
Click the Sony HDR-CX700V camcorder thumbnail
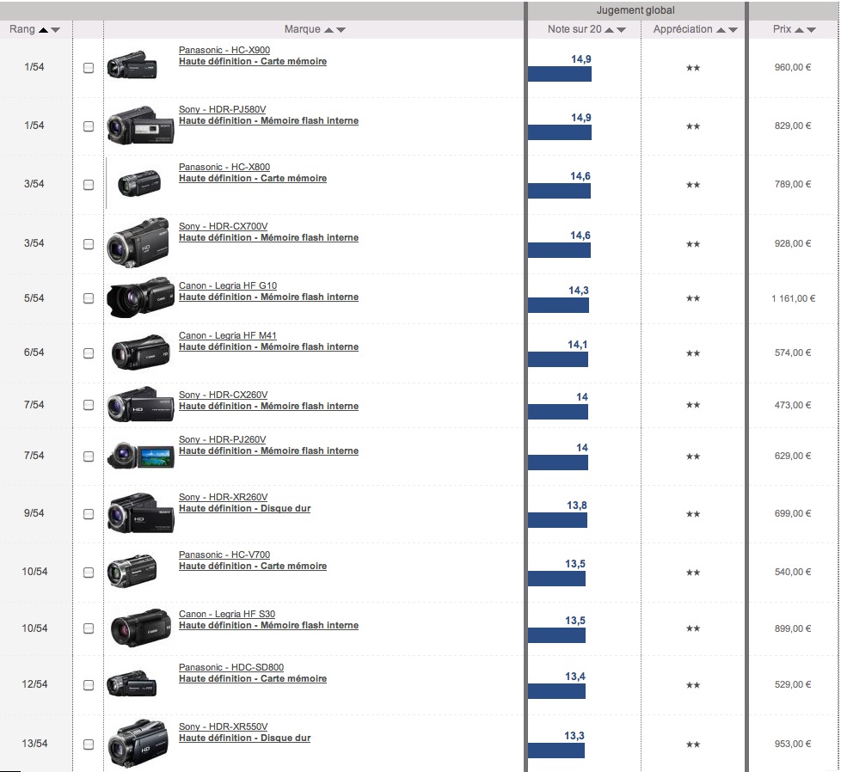138,242
